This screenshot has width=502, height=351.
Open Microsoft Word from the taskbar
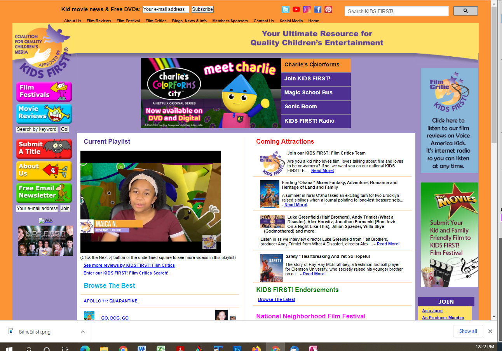tap(142, 348)
